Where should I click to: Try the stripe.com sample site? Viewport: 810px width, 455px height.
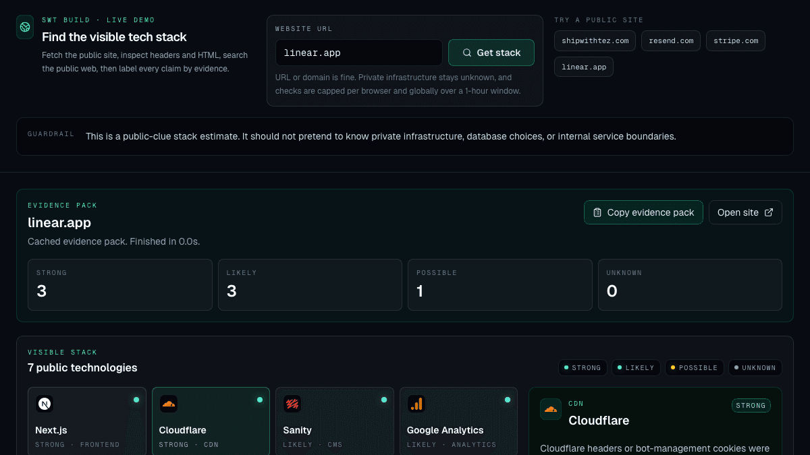tap(736, 41)
